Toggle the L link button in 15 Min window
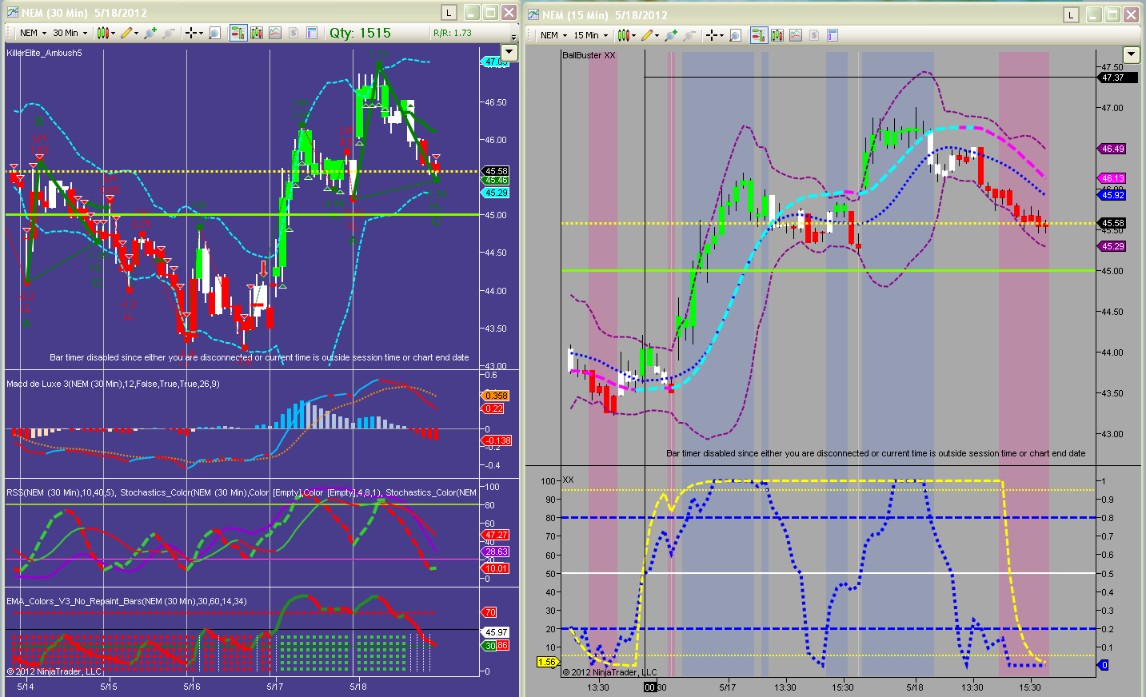 (1071, 14)
